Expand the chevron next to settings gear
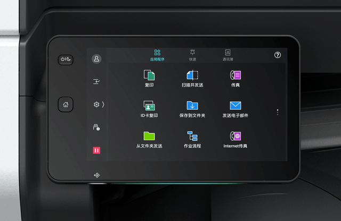The height and width of the screenshot is (221, 341). [103, 105]
